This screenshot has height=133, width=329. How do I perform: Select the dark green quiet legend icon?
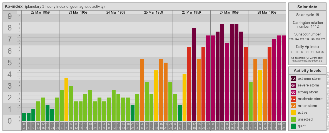(293, 126)
